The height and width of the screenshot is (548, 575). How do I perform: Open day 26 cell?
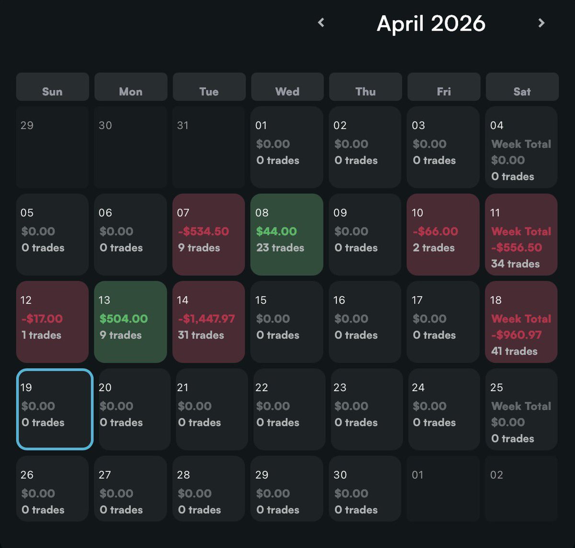click(52, 489)
